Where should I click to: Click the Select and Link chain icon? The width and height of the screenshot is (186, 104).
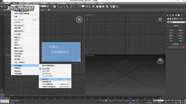[x=2, y=6]
